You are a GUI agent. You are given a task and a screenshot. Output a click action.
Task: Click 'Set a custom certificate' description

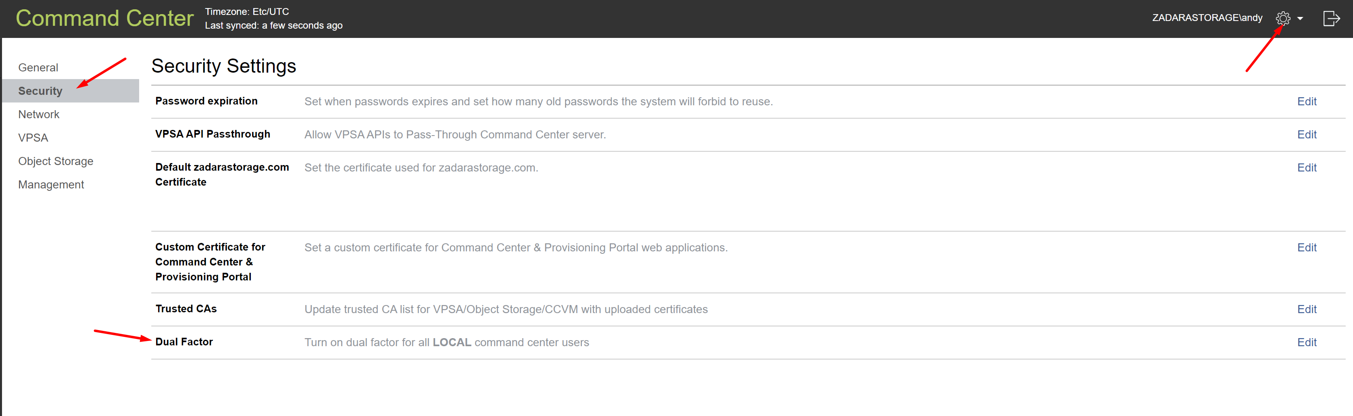pyautogui.click(x=516, y=247)
